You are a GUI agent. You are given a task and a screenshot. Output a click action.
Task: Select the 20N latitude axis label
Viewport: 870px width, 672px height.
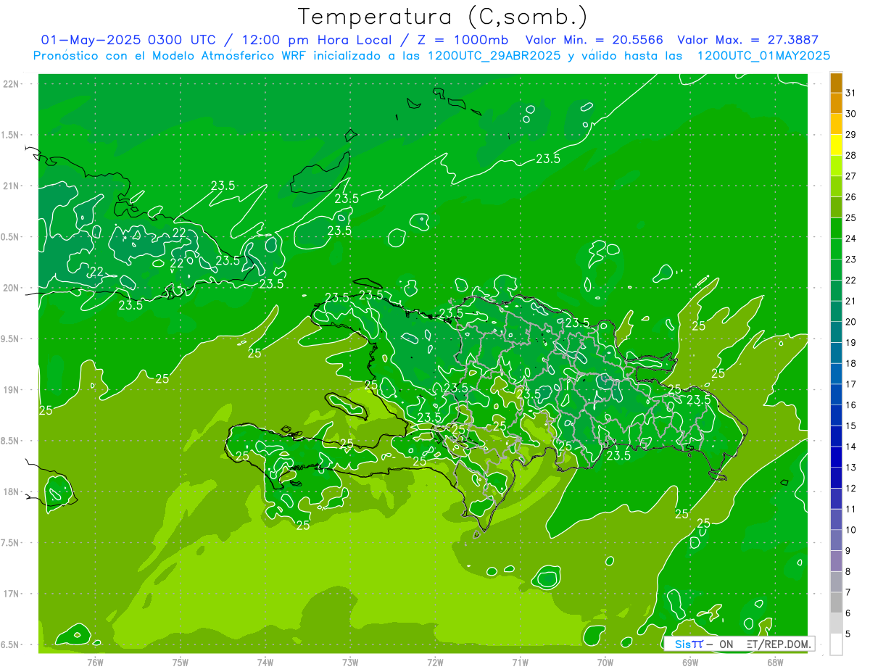[x=12, y=288]
